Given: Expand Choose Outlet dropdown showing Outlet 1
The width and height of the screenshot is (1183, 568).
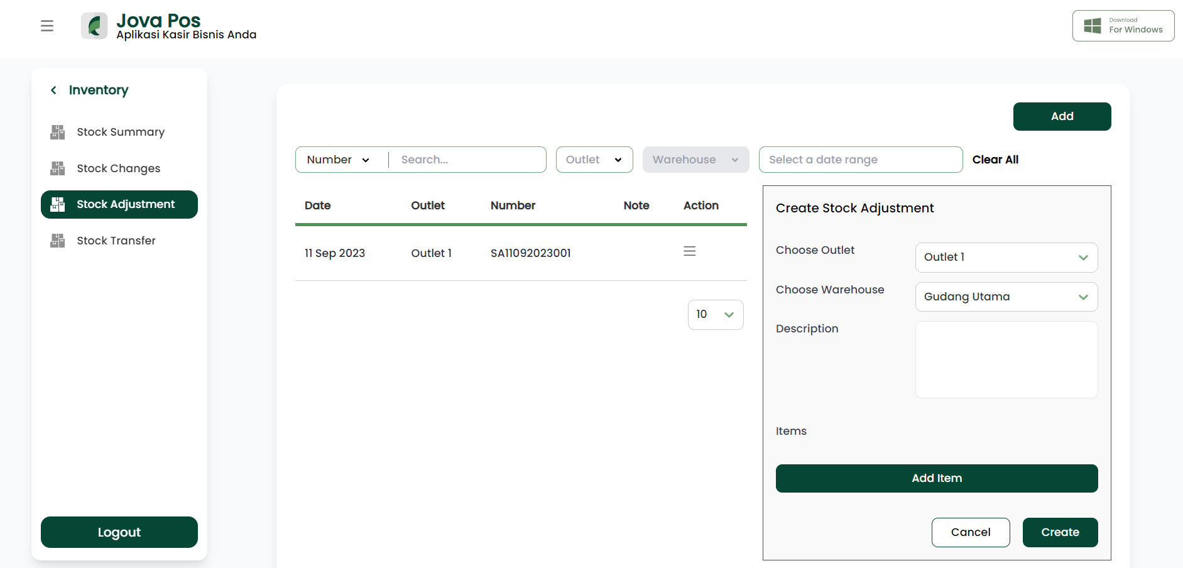Looking at the screenshot, I should point(1006,258).
